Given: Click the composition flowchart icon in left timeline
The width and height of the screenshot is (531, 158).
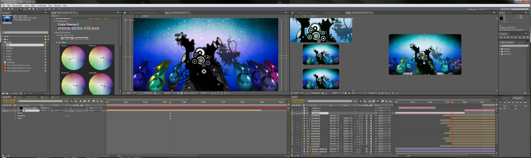Looking at the screenshot, I should pyautogui.click(x=66, y=101).
